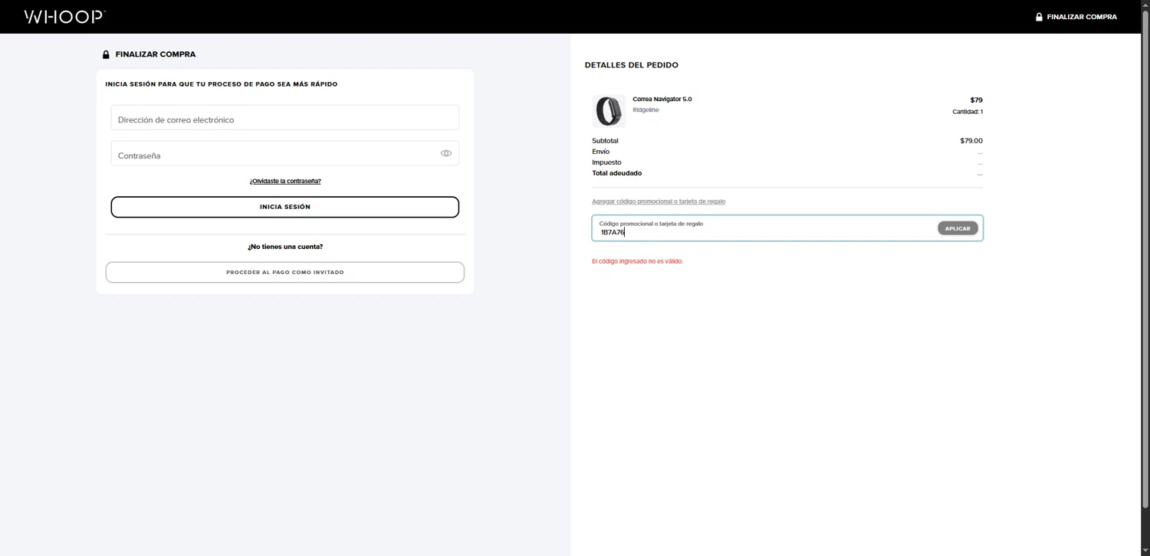Click the DETALLES DEL PEDIDO heading
This screenshot has width=1150, height=556.
coord(632,65)
